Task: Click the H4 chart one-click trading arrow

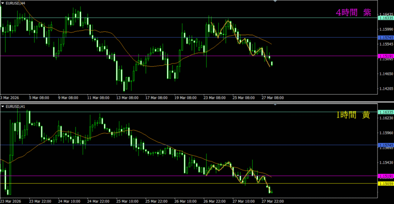Action: (3, 3)
